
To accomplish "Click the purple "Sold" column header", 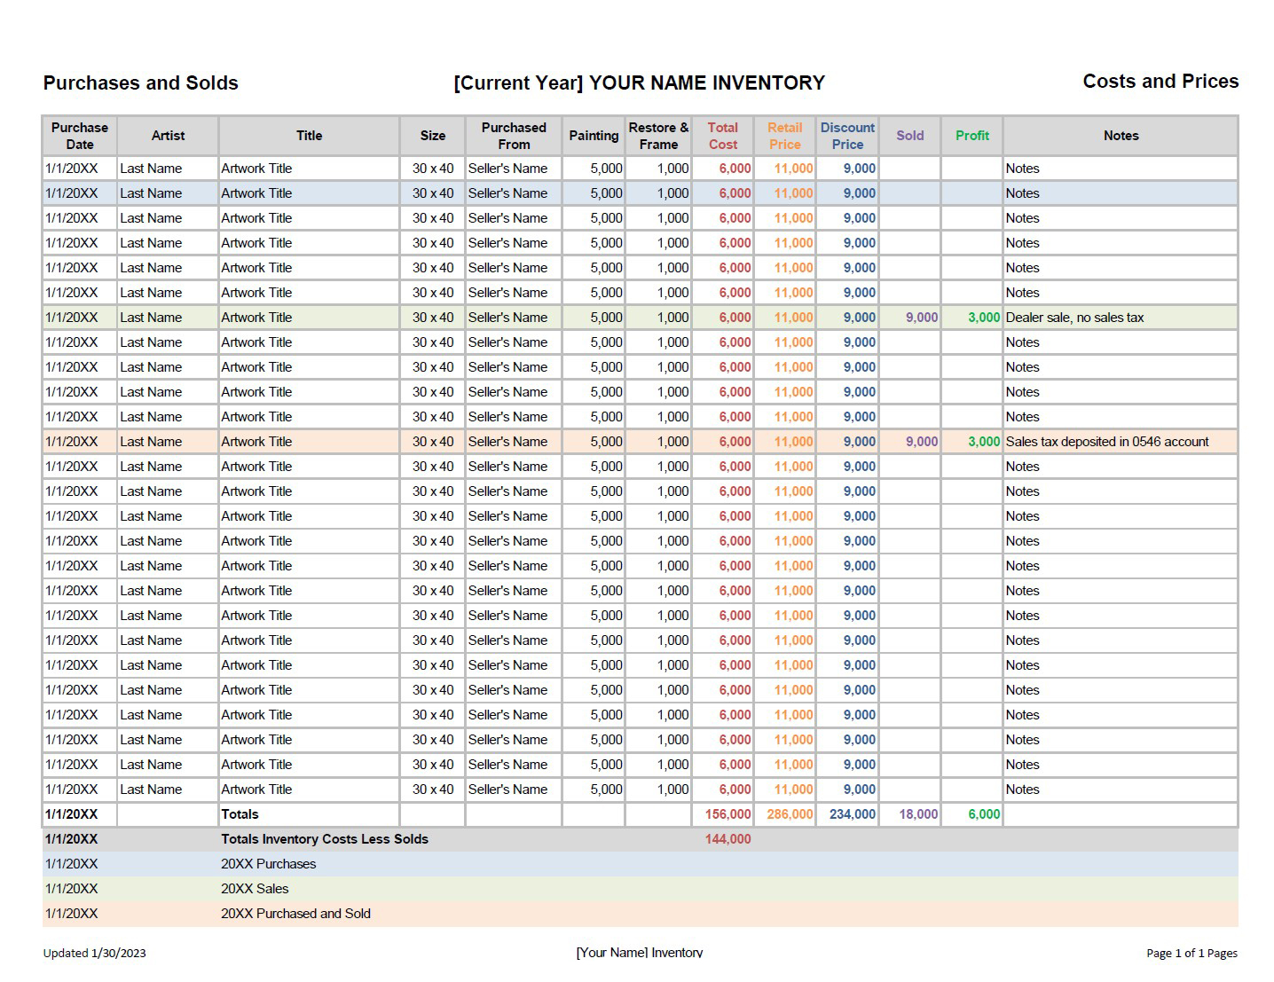I will point(910,136).
